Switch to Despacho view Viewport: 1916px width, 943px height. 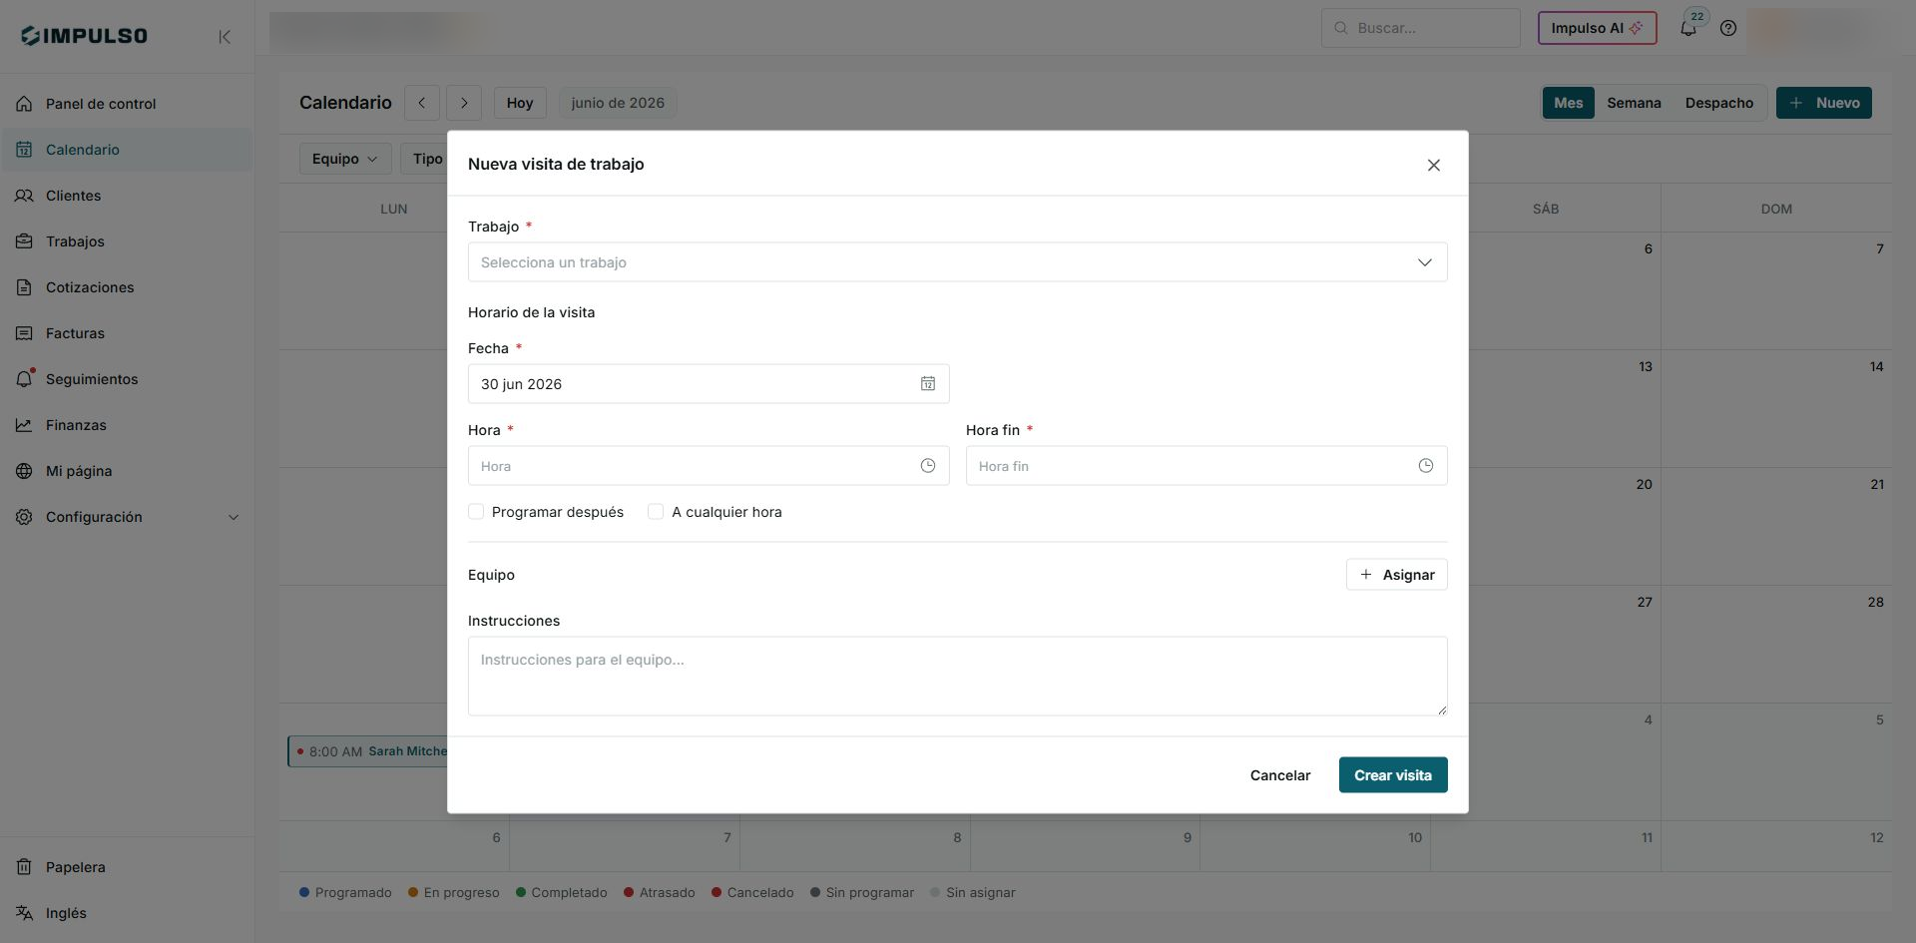coord(1718,103)
